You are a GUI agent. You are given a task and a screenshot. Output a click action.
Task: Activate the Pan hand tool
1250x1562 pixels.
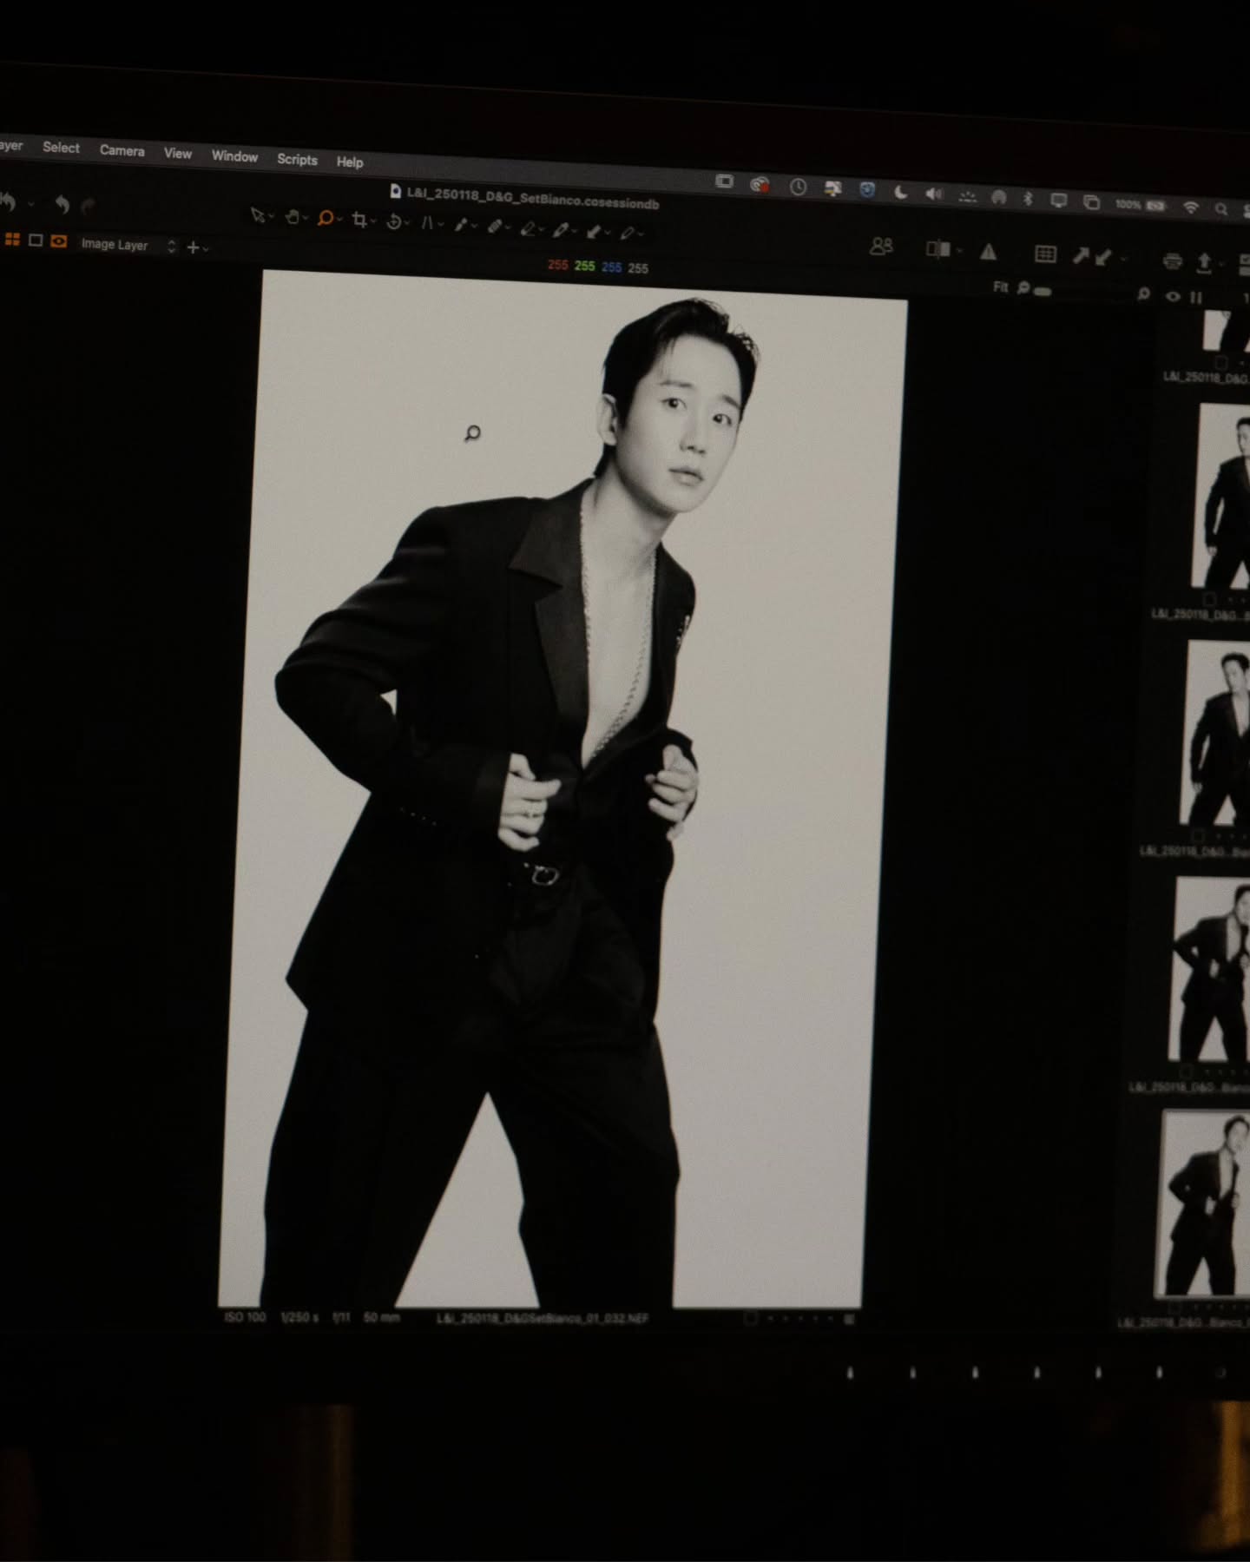293,217
